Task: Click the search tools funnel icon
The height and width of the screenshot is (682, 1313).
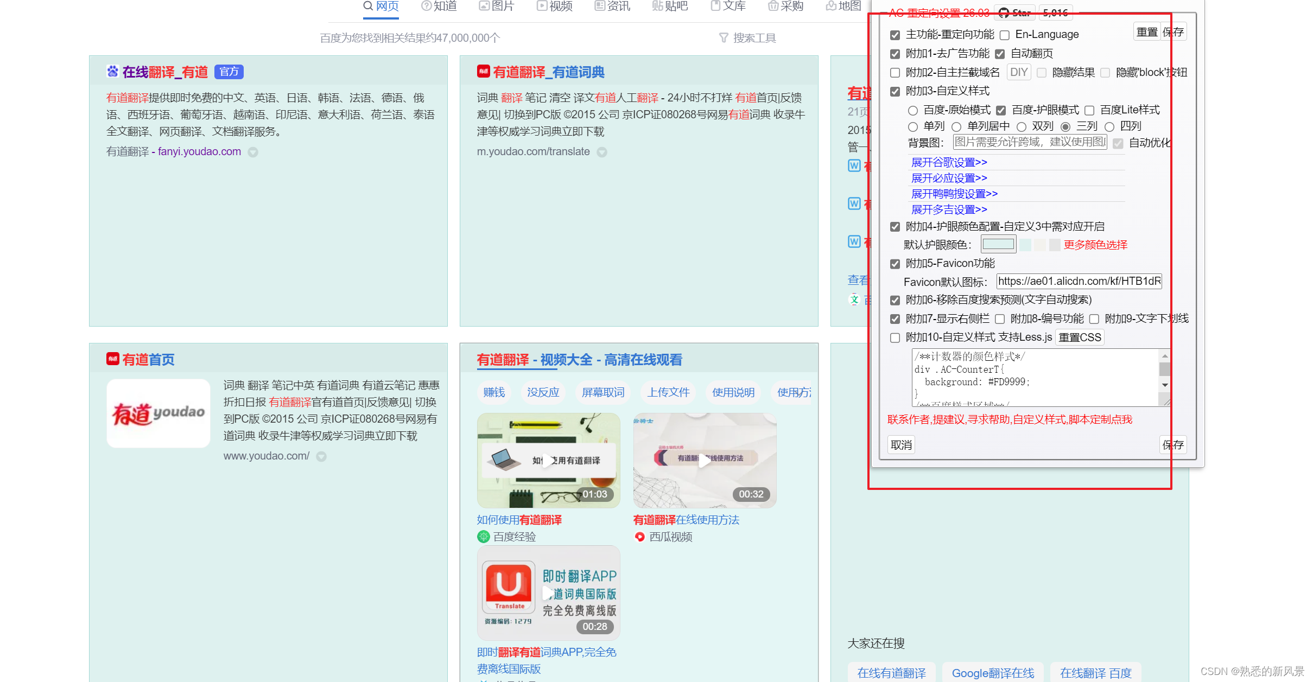Action: point(723,37)
